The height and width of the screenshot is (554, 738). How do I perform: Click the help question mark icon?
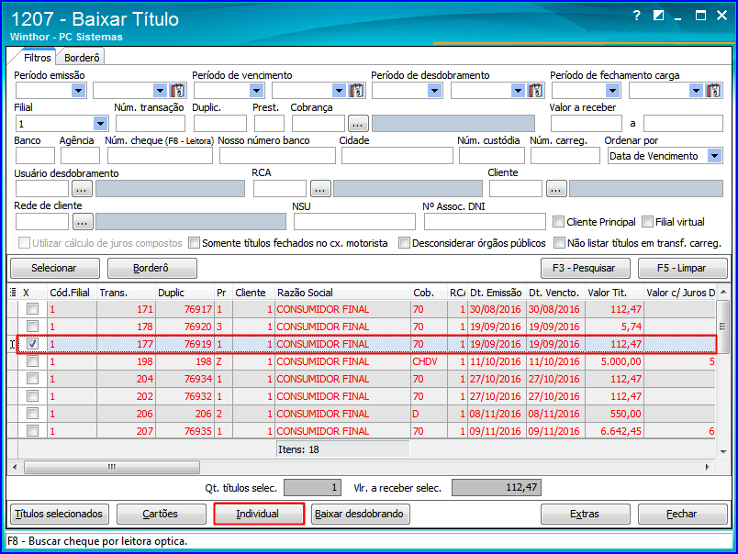[x=636, y=16]
